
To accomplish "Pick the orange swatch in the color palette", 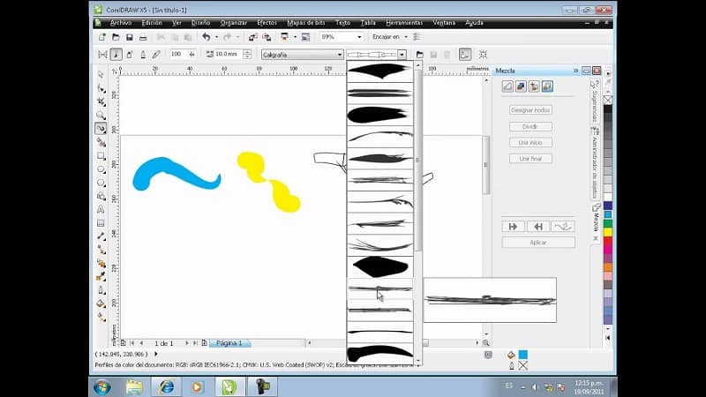I will (x=608, y=267).
